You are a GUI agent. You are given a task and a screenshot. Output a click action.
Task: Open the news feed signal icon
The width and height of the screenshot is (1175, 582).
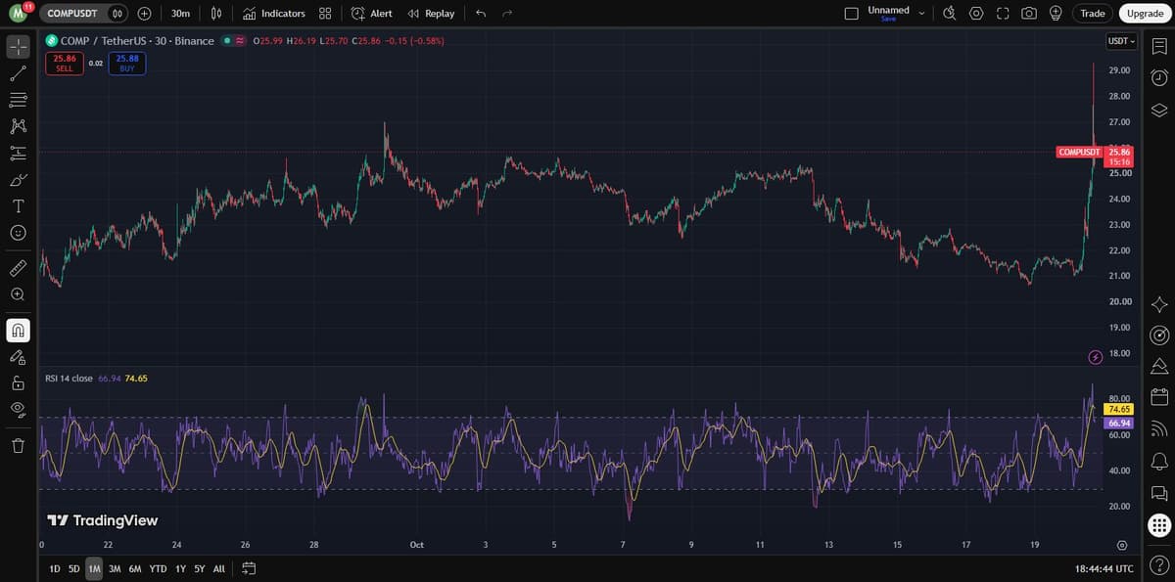pos(1159,428)
